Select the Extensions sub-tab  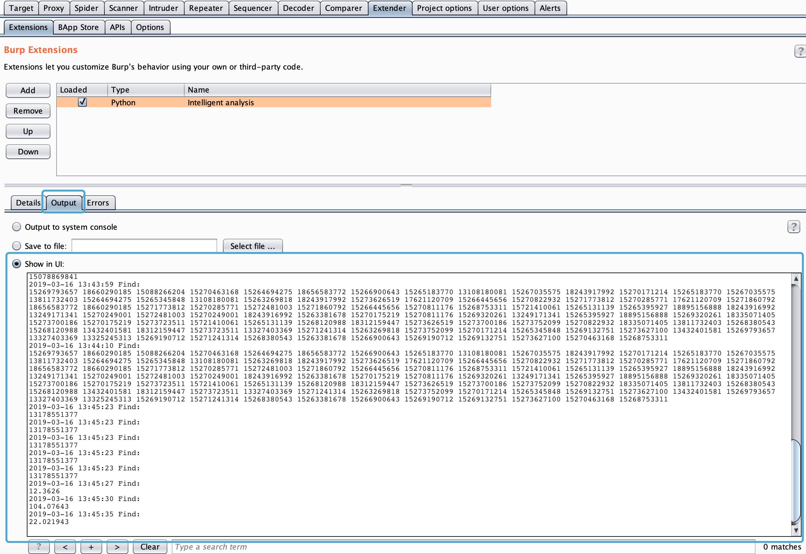(28, 27)
